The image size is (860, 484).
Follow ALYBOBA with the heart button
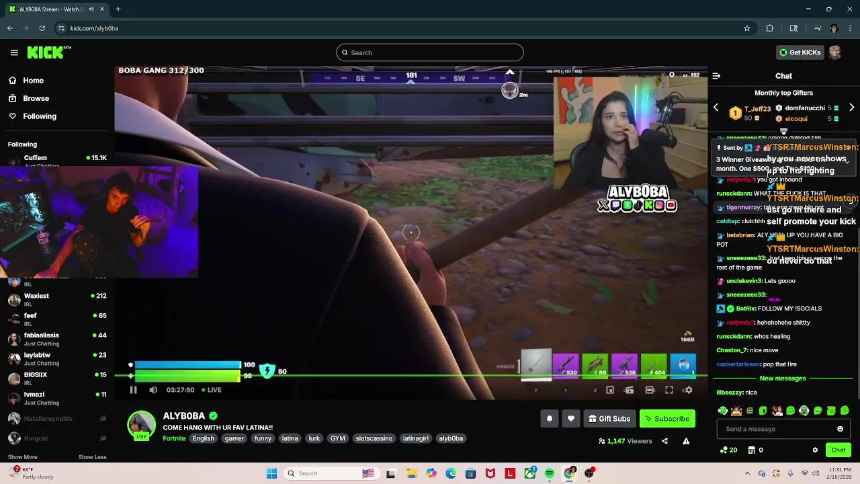coord(570,419)
